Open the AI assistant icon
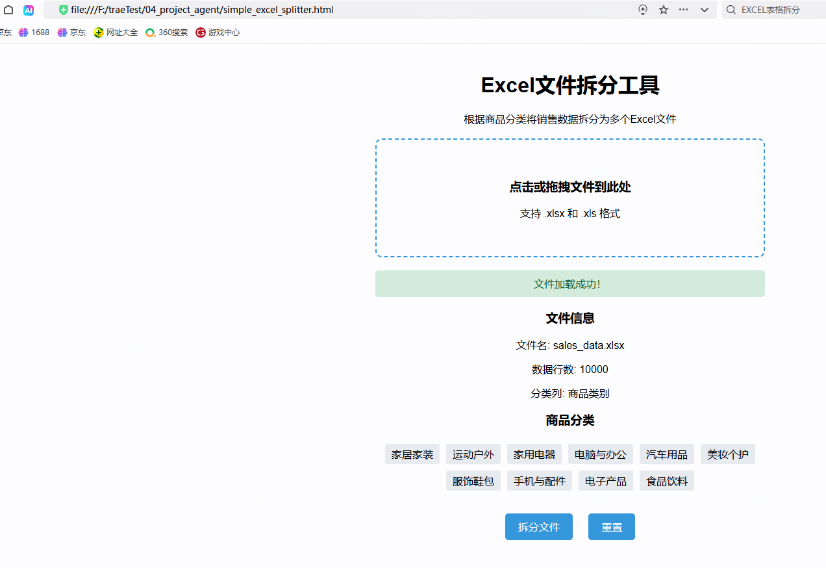The image size is (826, 568). pyautogui.click(x=29, y=10)
